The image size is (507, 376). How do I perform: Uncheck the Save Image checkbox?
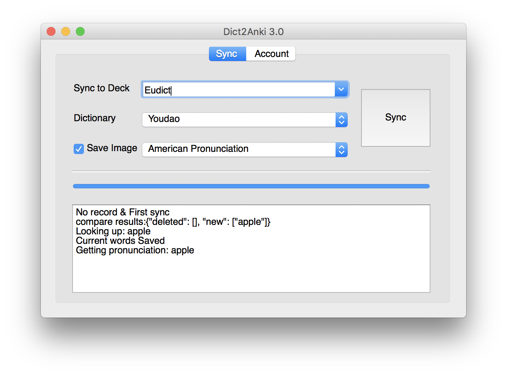click(x=78, y=149)
